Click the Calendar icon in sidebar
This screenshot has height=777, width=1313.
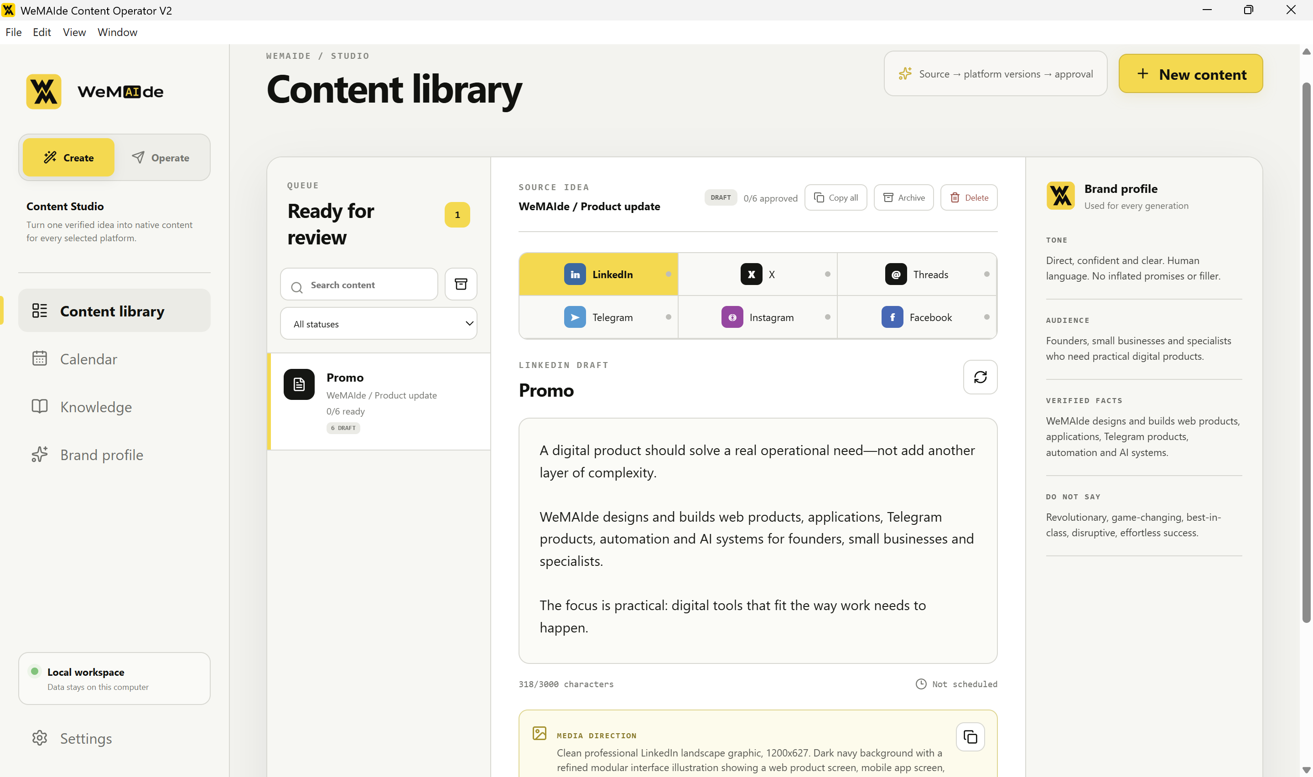(x=40, y=358)
